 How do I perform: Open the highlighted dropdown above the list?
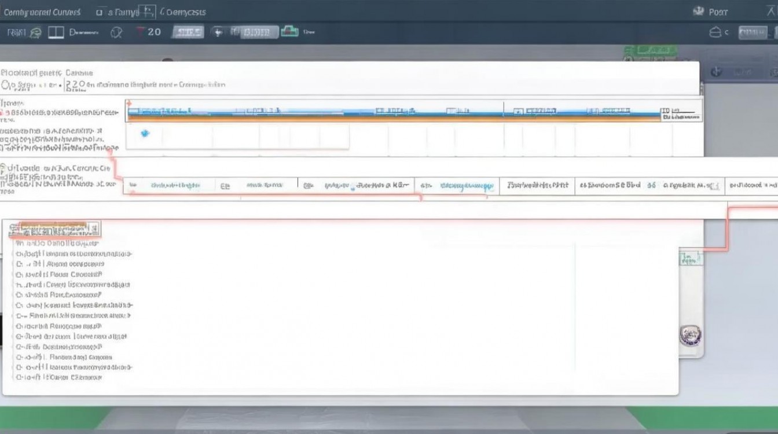click(x=54, y=229)
